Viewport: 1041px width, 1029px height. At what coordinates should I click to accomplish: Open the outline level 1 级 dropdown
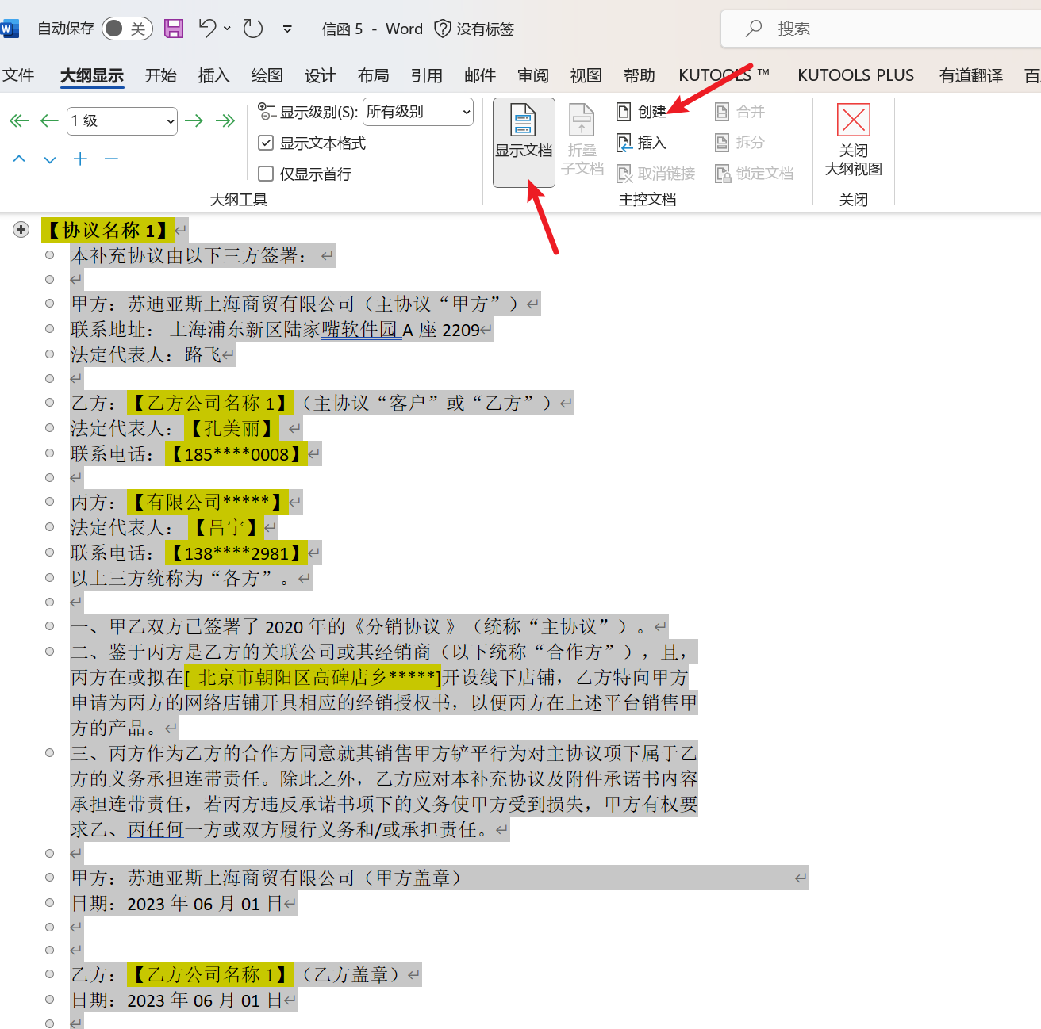tap(122, 120)
